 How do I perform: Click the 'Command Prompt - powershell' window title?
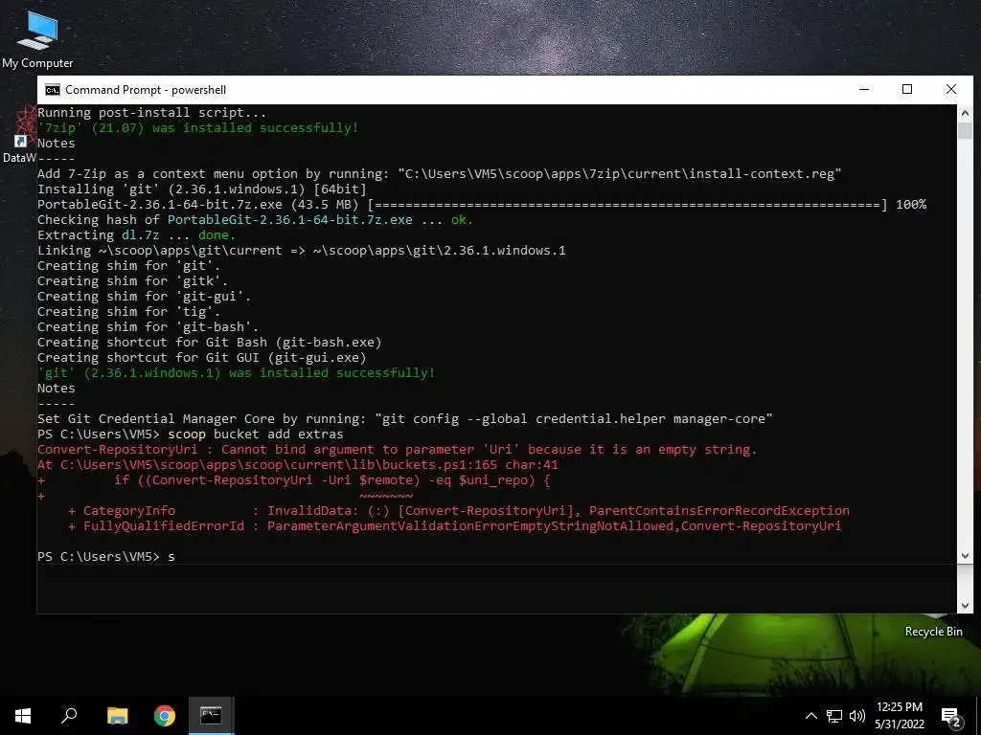click(x=146, y=90)
